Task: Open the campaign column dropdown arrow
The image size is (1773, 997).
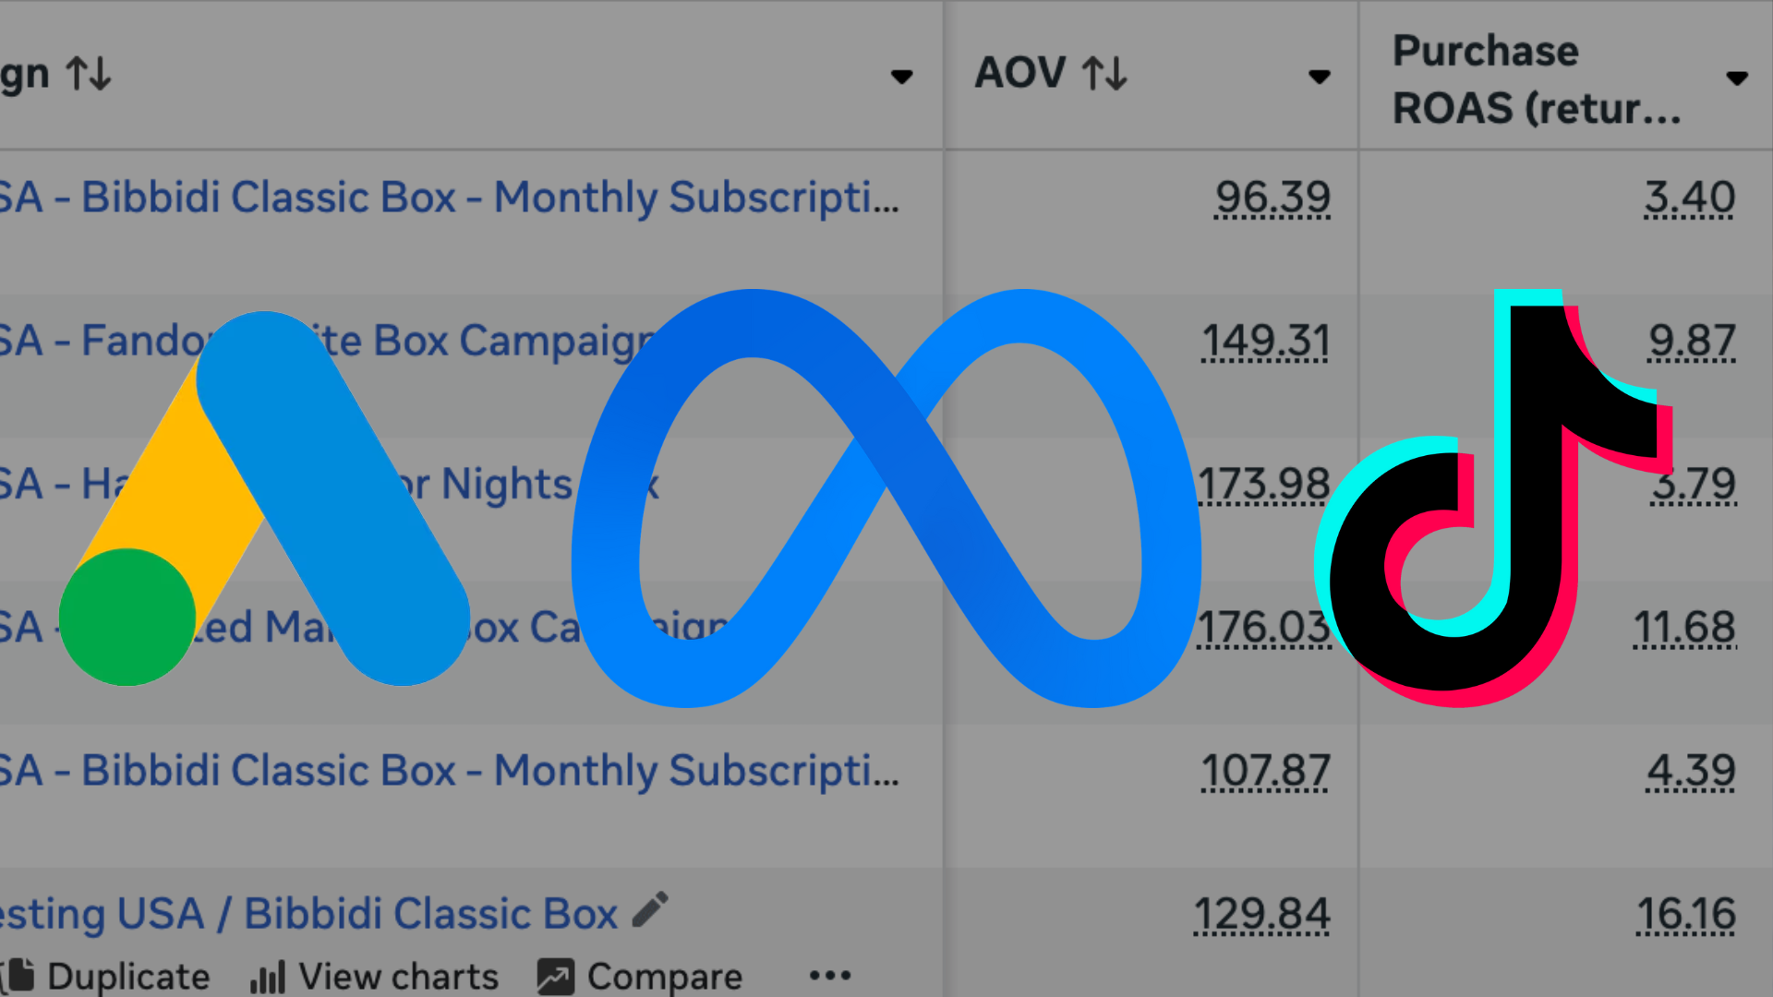Action: point(901,77)
